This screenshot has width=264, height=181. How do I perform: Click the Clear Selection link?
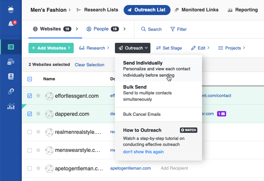pyautogui.click(x=89, y=65)
